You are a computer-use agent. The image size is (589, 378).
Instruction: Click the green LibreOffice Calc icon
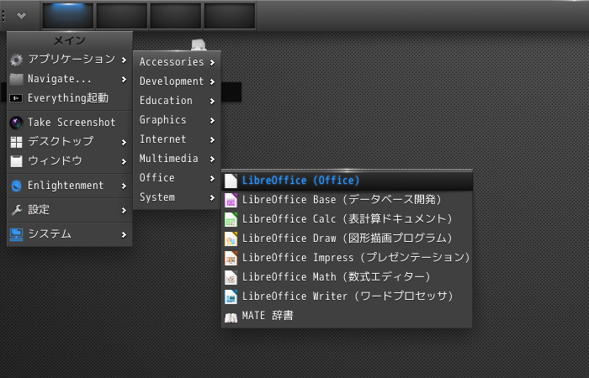coord(231,219)
